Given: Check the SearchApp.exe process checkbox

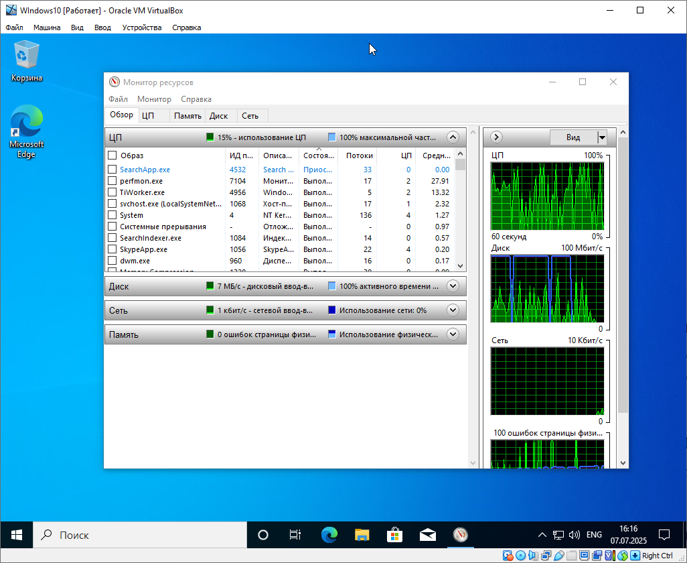Looking at the screenshot, I should point(112,170).
